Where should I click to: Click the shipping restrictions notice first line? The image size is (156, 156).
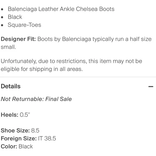(x=72, y=61)
